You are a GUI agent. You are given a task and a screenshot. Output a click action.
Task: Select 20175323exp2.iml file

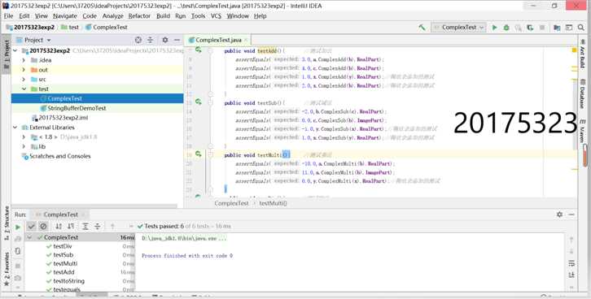[97, 118]
